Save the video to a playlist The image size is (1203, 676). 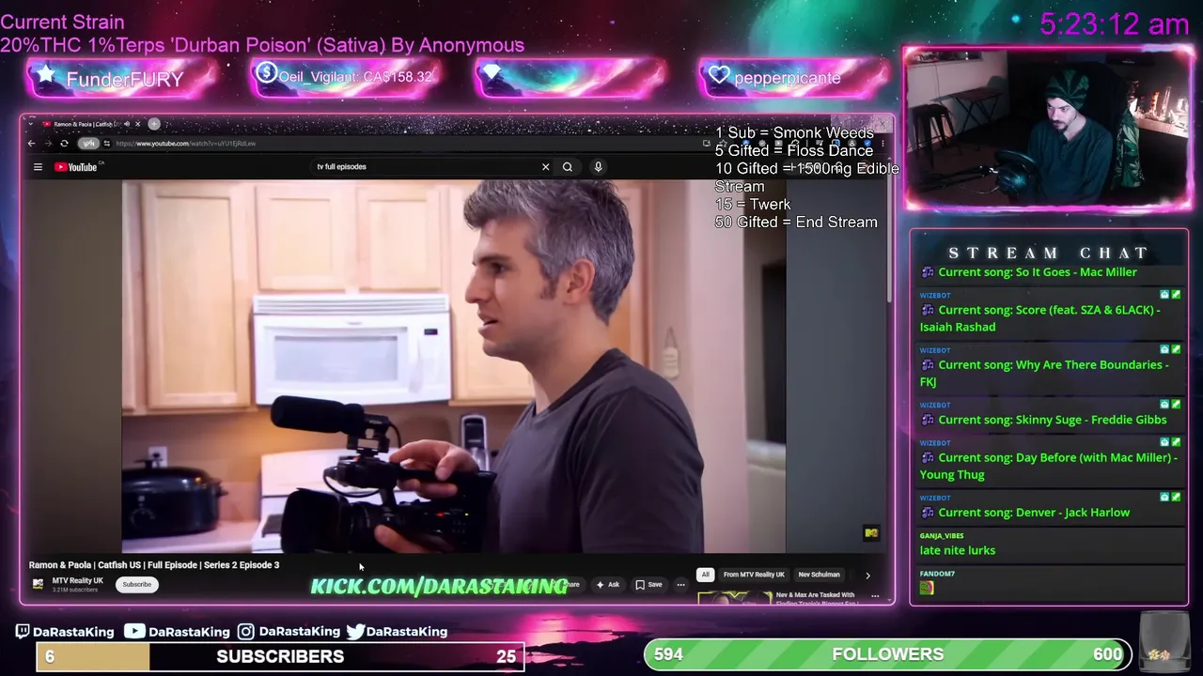(x=648, y=585)
